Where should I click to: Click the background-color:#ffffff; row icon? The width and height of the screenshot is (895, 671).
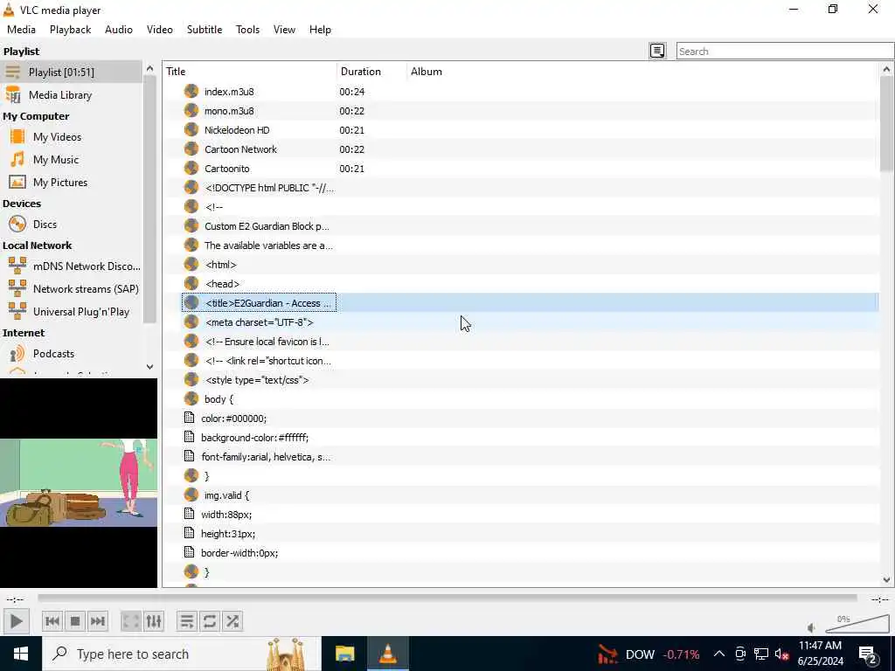click(x=190, y=438)
